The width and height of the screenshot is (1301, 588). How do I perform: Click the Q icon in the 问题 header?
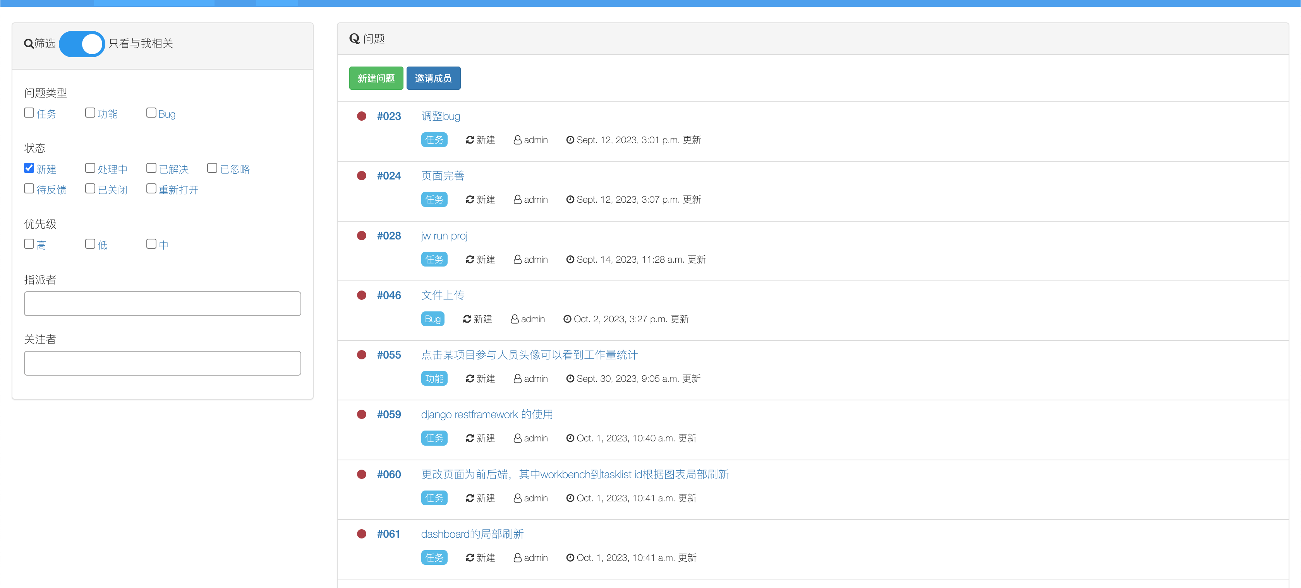(x=354, y=39)
